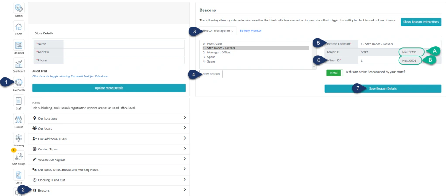Click the Contact Types icon
This screenshot has width=447, height=196.
click(x=34, y=149)
